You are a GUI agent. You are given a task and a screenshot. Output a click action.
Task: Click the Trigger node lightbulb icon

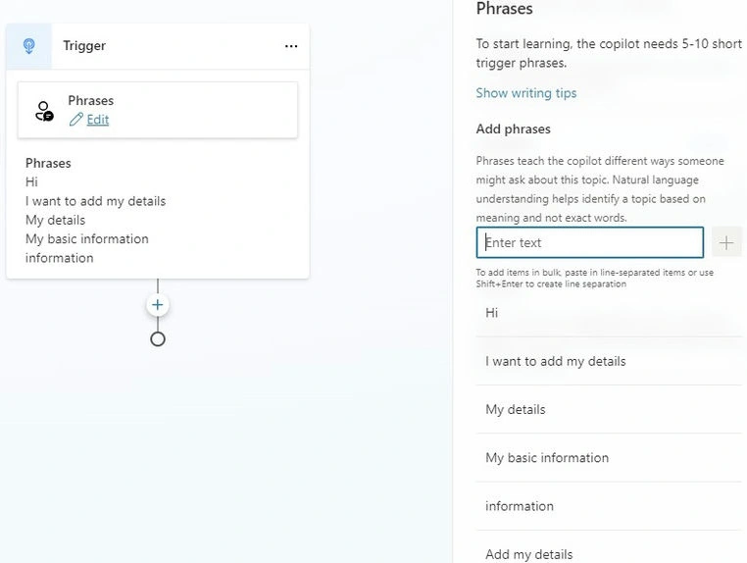(x=28, y=46)
